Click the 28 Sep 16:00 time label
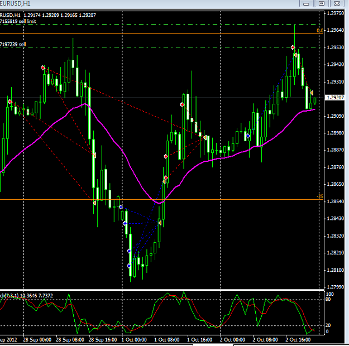Screen dimensions: 349x346 pos(103,340)
